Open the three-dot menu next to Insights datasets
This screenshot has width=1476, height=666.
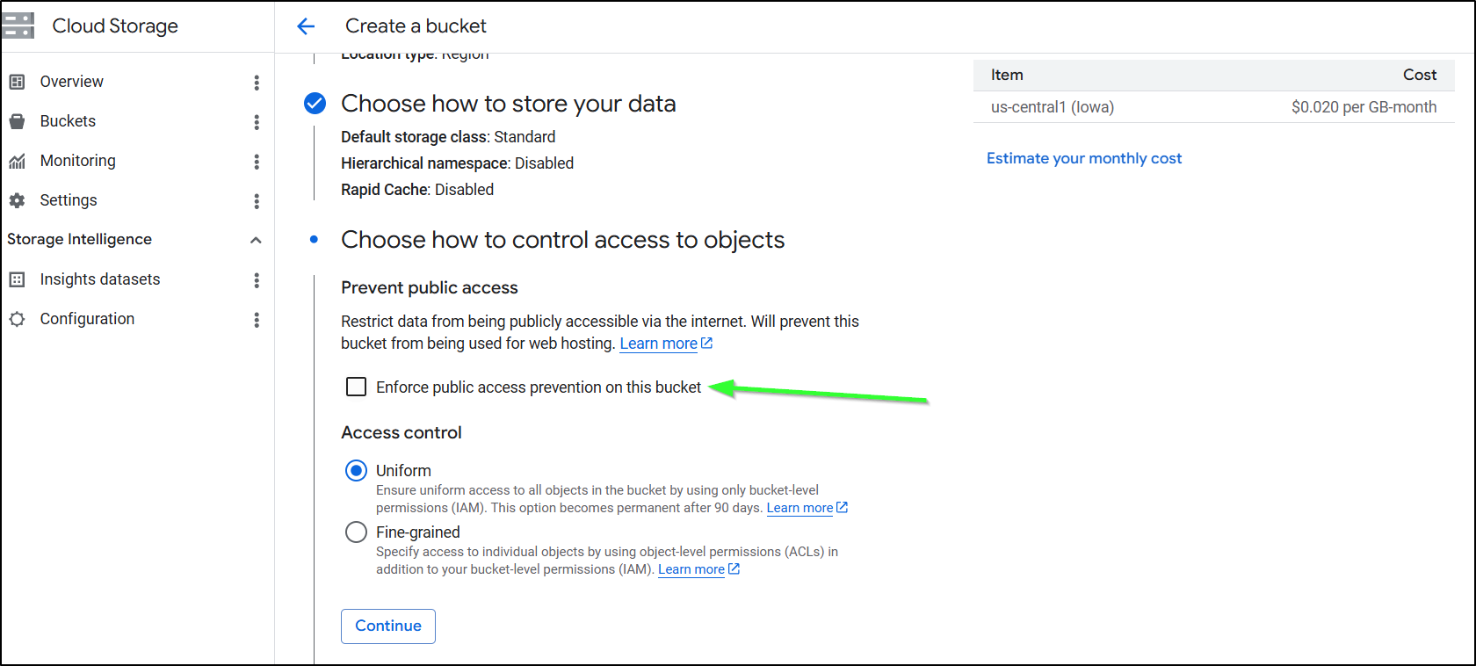[x=257, y=280]
